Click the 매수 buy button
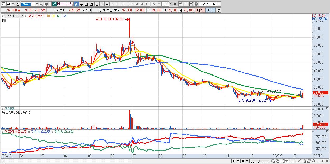 click(x=200, y=10)
